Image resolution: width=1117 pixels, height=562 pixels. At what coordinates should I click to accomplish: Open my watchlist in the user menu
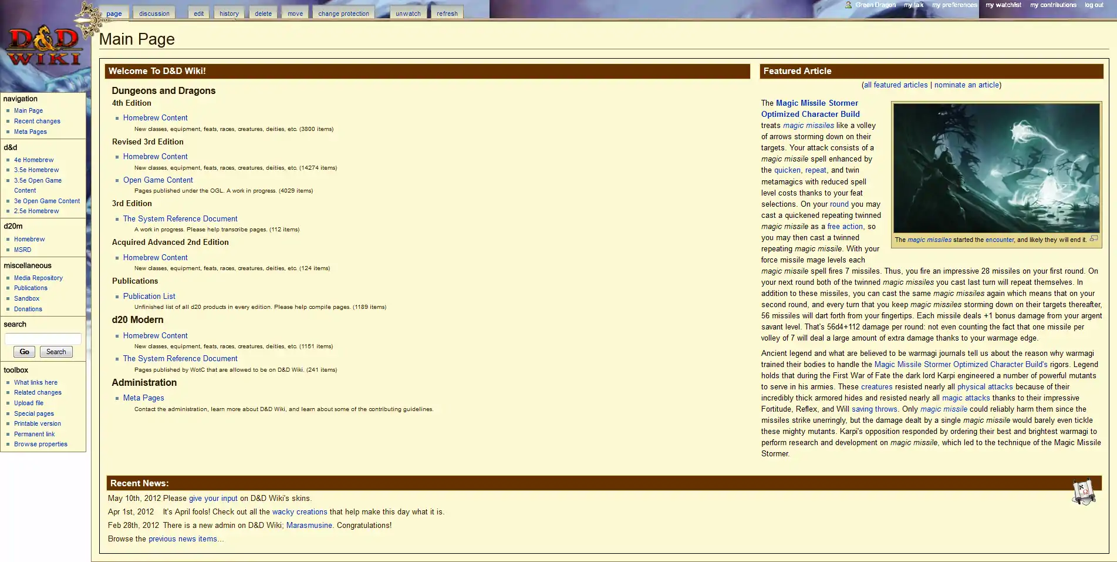coord(1003,5)
